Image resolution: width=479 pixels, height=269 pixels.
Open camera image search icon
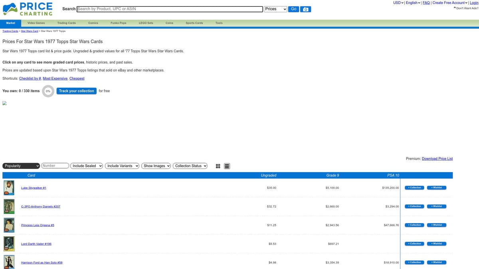305,9
